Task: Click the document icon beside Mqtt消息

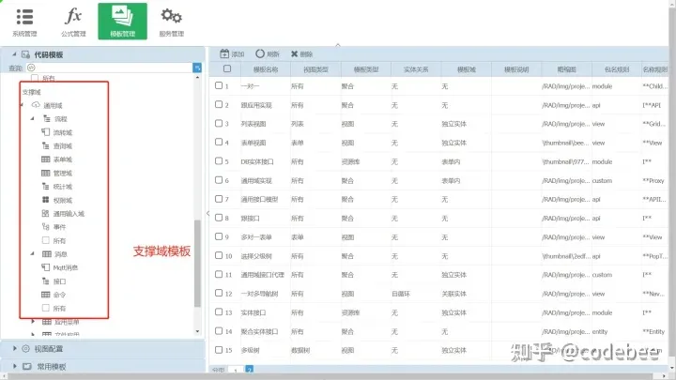Action: 45,267
